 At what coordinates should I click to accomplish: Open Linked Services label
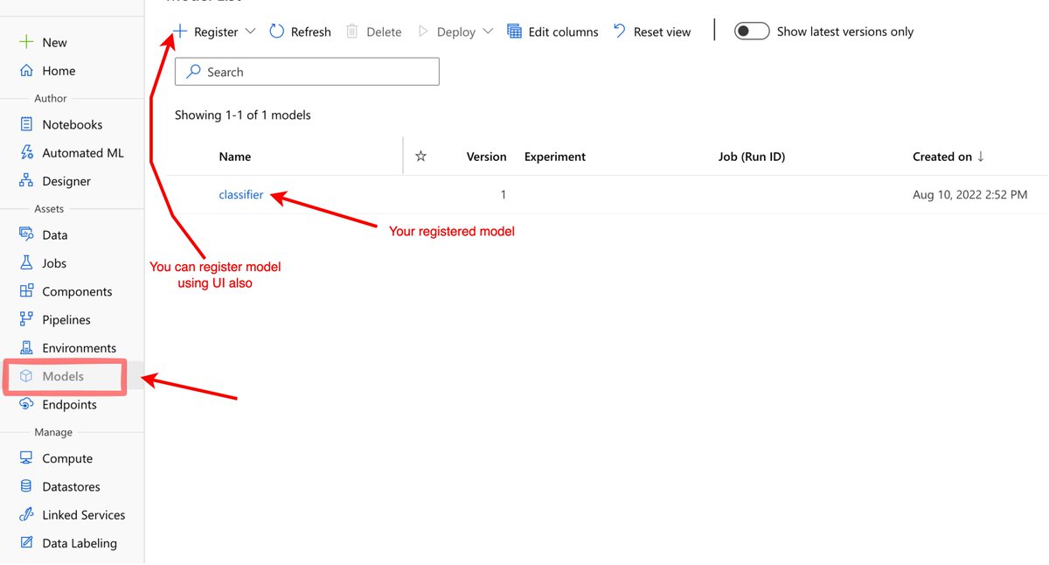pyautogui.click(x=84, y=514)
